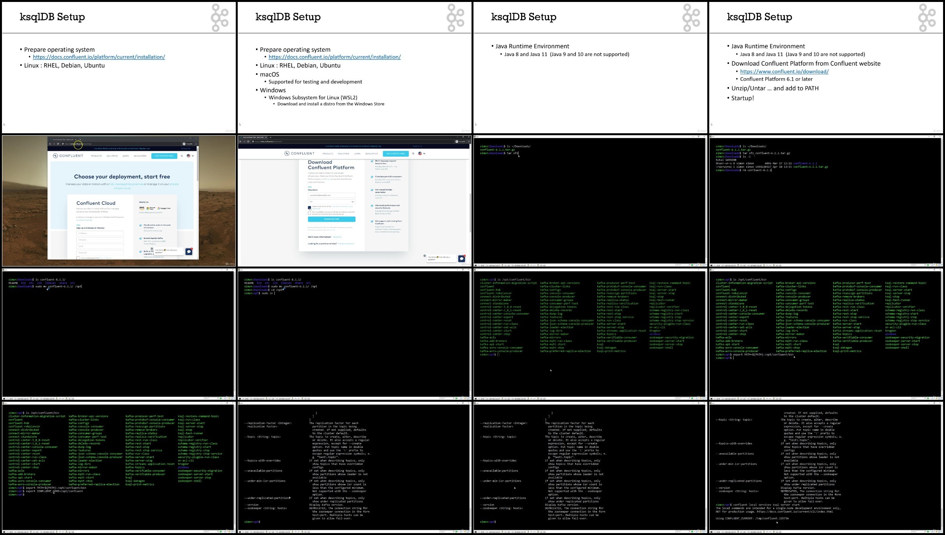The height and width of the screenshot is (535, 945).
Task: Click the Google Cloud logo under Deploy on
Action: pyautogui.click(x=165, y=208)
